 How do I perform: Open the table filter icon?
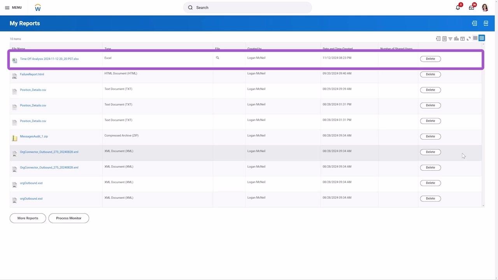(450, 38)
